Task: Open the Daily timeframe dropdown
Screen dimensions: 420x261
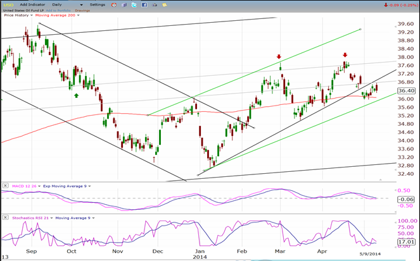Action: click(x=68, y=4)
